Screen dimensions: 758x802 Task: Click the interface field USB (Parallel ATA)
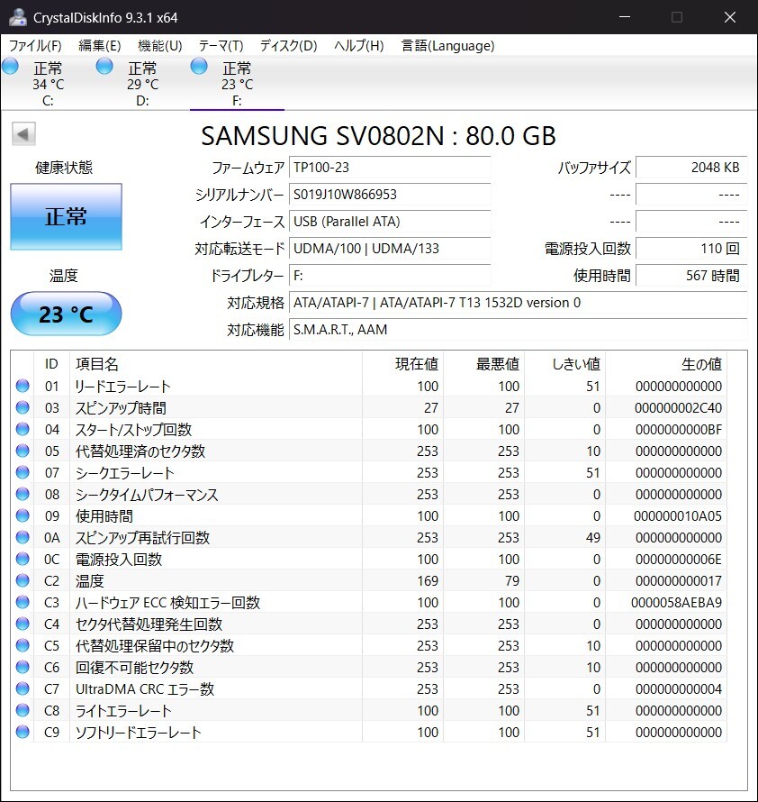coord(390,222)
